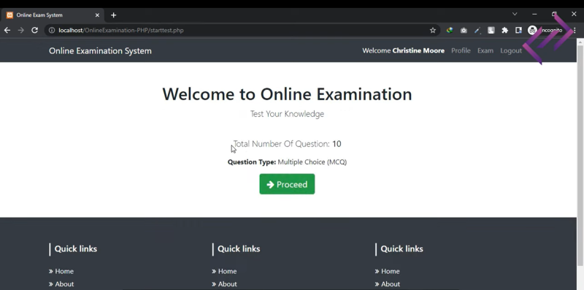The height and width of the screenshot is (290, 584).
Task: Click the pen extension icon
Action: [x=477, y=30]
